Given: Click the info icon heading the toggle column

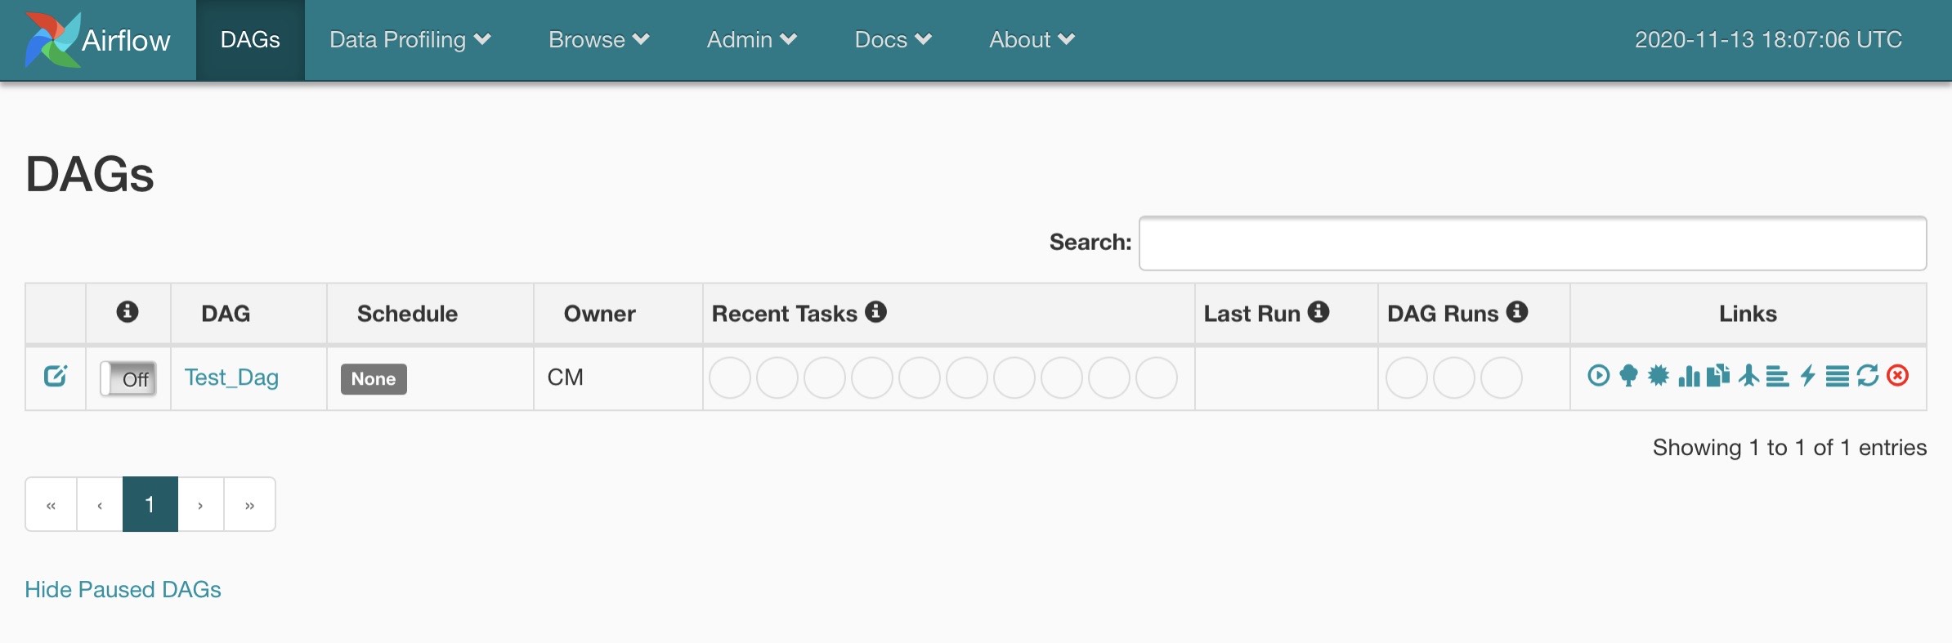Looking at the screenshot, I should (x=128, y=311).
